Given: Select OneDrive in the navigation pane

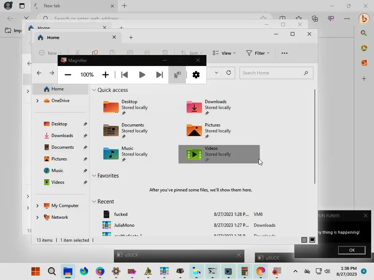Looking at the screenshot, I should point(60,101).
